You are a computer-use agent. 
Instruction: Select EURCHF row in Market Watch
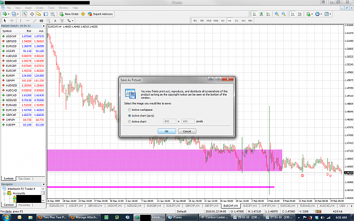click(x=23, y=71)
